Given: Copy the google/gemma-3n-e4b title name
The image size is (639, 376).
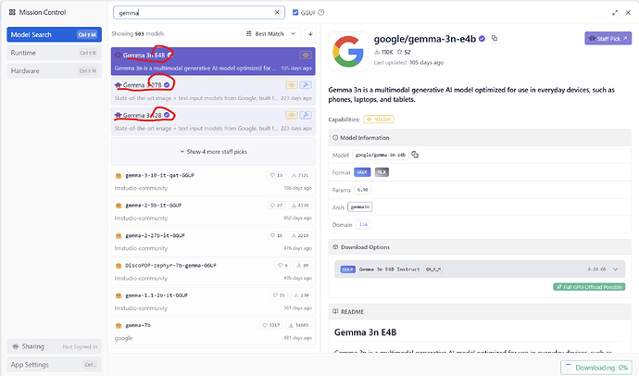Looking at the screenshot, I should tap(495, 38).
